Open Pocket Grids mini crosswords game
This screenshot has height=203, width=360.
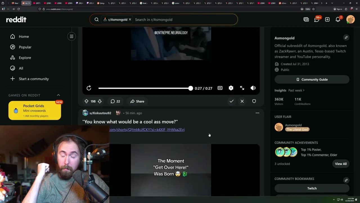(x=35, y=111)
